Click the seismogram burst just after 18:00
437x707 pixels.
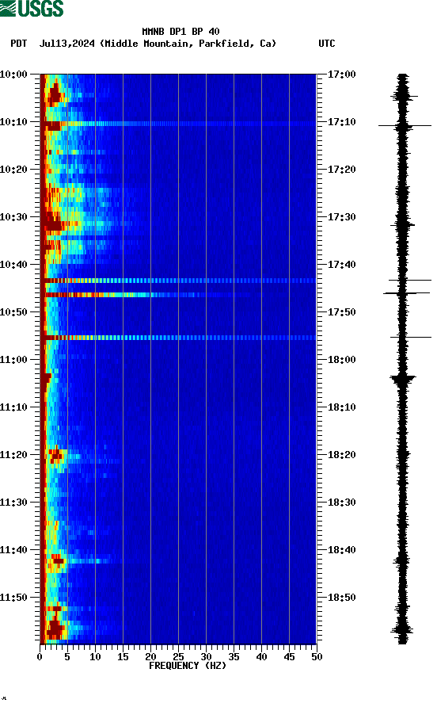(x=403, y=378)
